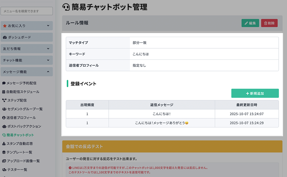Click the sender profile person icon
Image resolution: width=287 pixels, height=177 pixels.
coord(4,118)
